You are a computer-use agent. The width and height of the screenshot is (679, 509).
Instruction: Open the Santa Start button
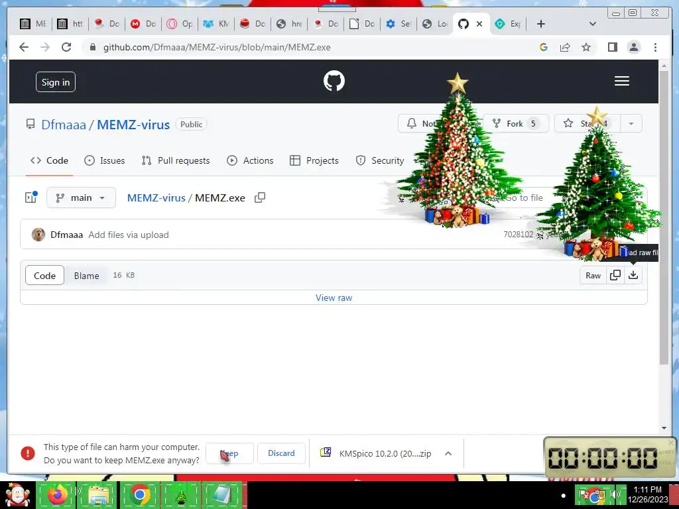(17, 494)
